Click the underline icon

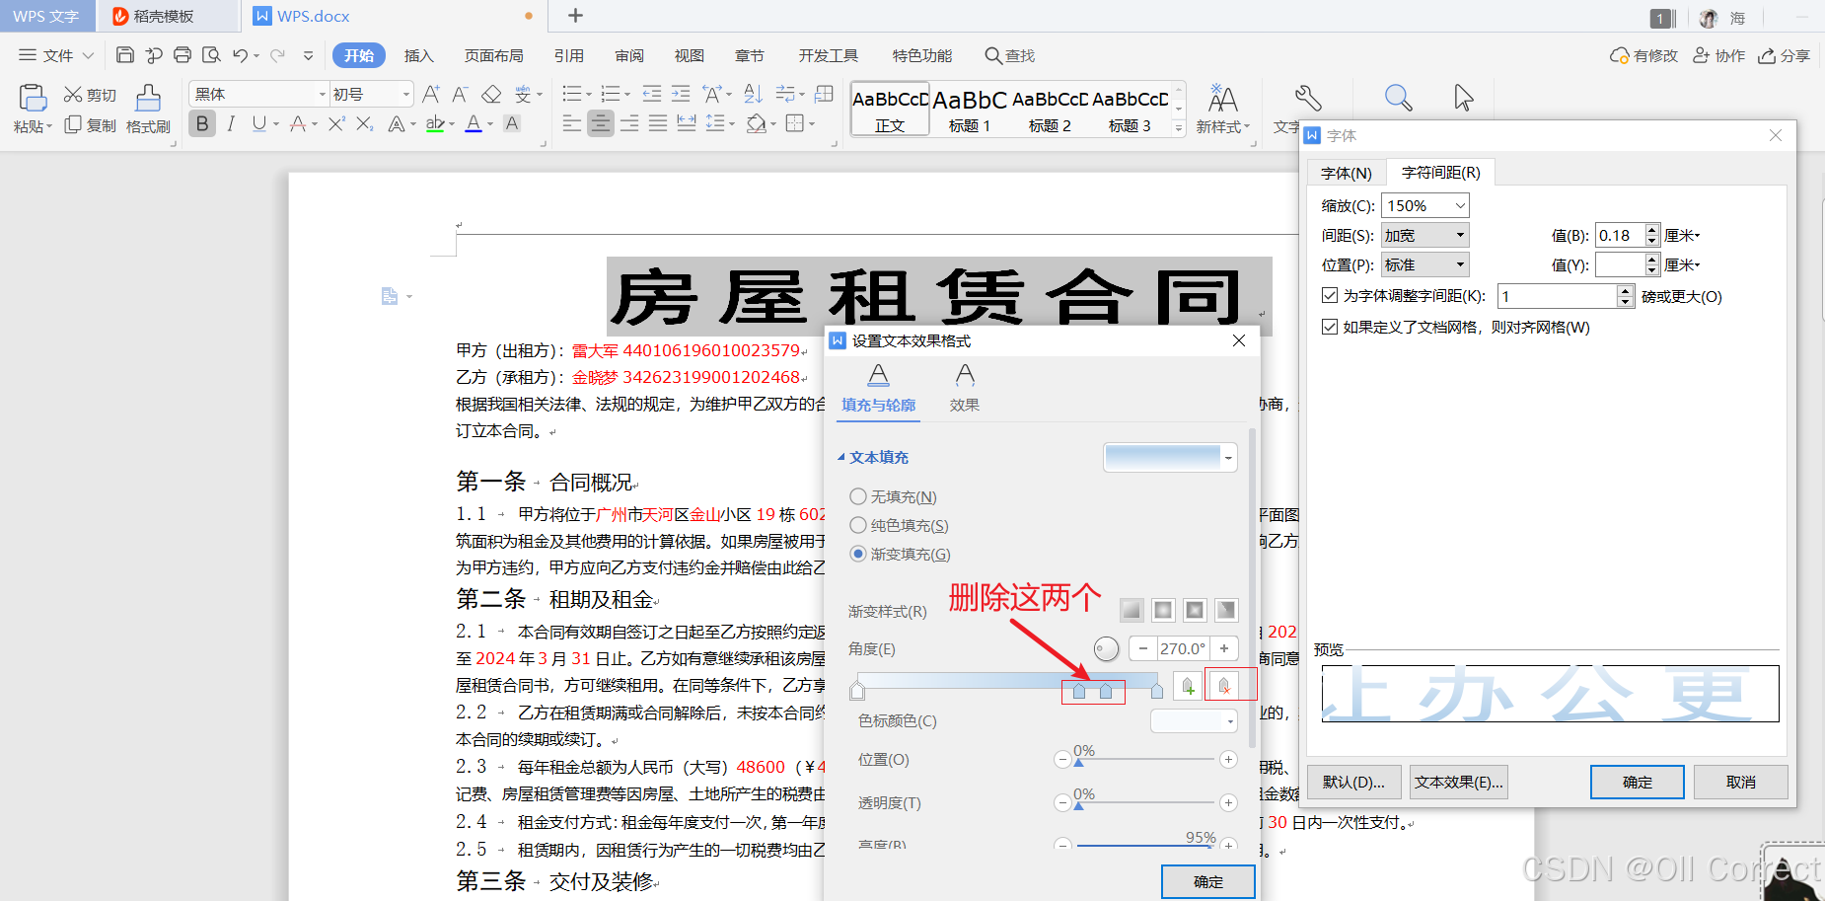[x=259, y=123]
